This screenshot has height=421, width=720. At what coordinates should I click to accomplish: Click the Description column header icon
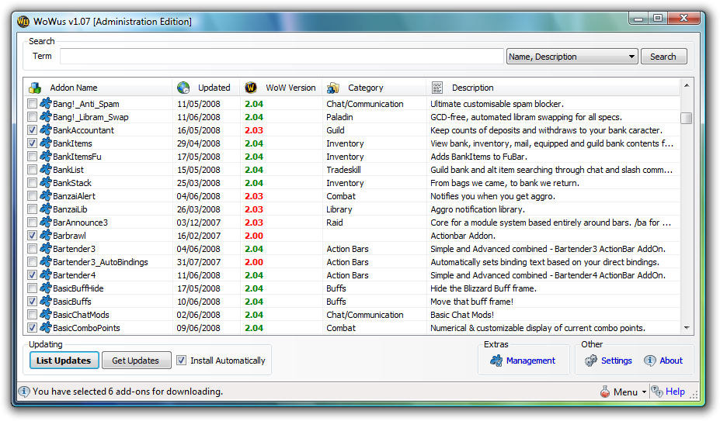tap(437, 88)
